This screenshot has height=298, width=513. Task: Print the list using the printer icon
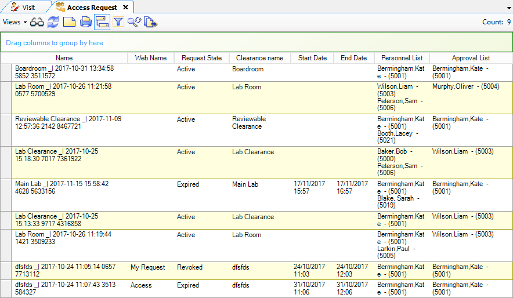[86, 22]
